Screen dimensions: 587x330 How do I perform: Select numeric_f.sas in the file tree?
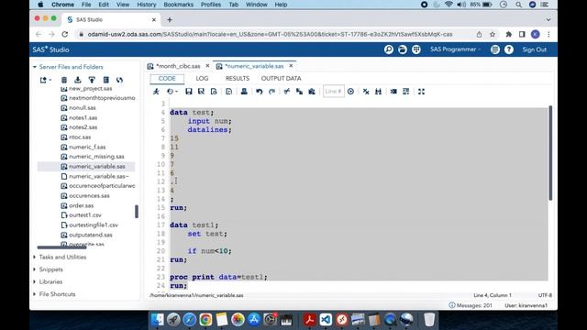point(87,147)
